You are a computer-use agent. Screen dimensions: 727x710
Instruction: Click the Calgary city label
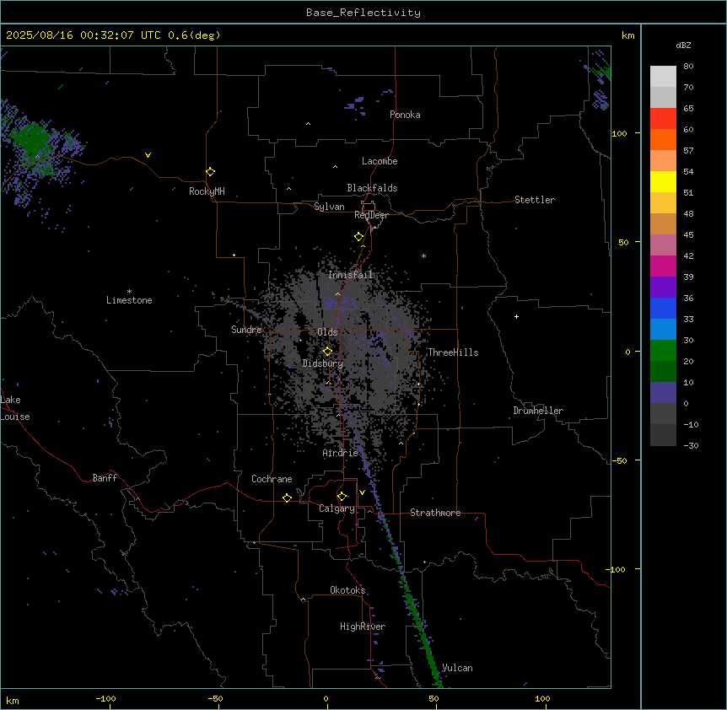coord(337,508)
